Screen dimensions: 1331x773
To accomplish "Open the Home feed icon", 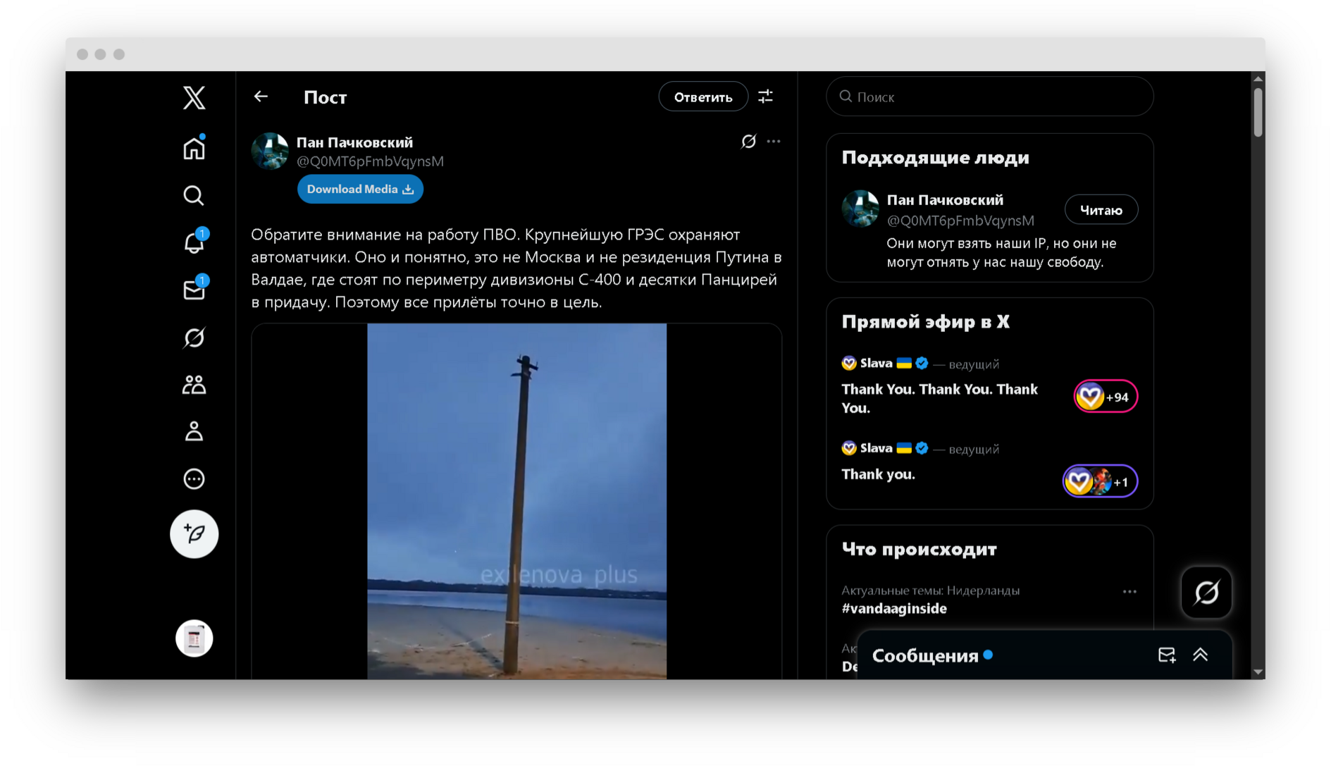I will click(x=194, y=149).
